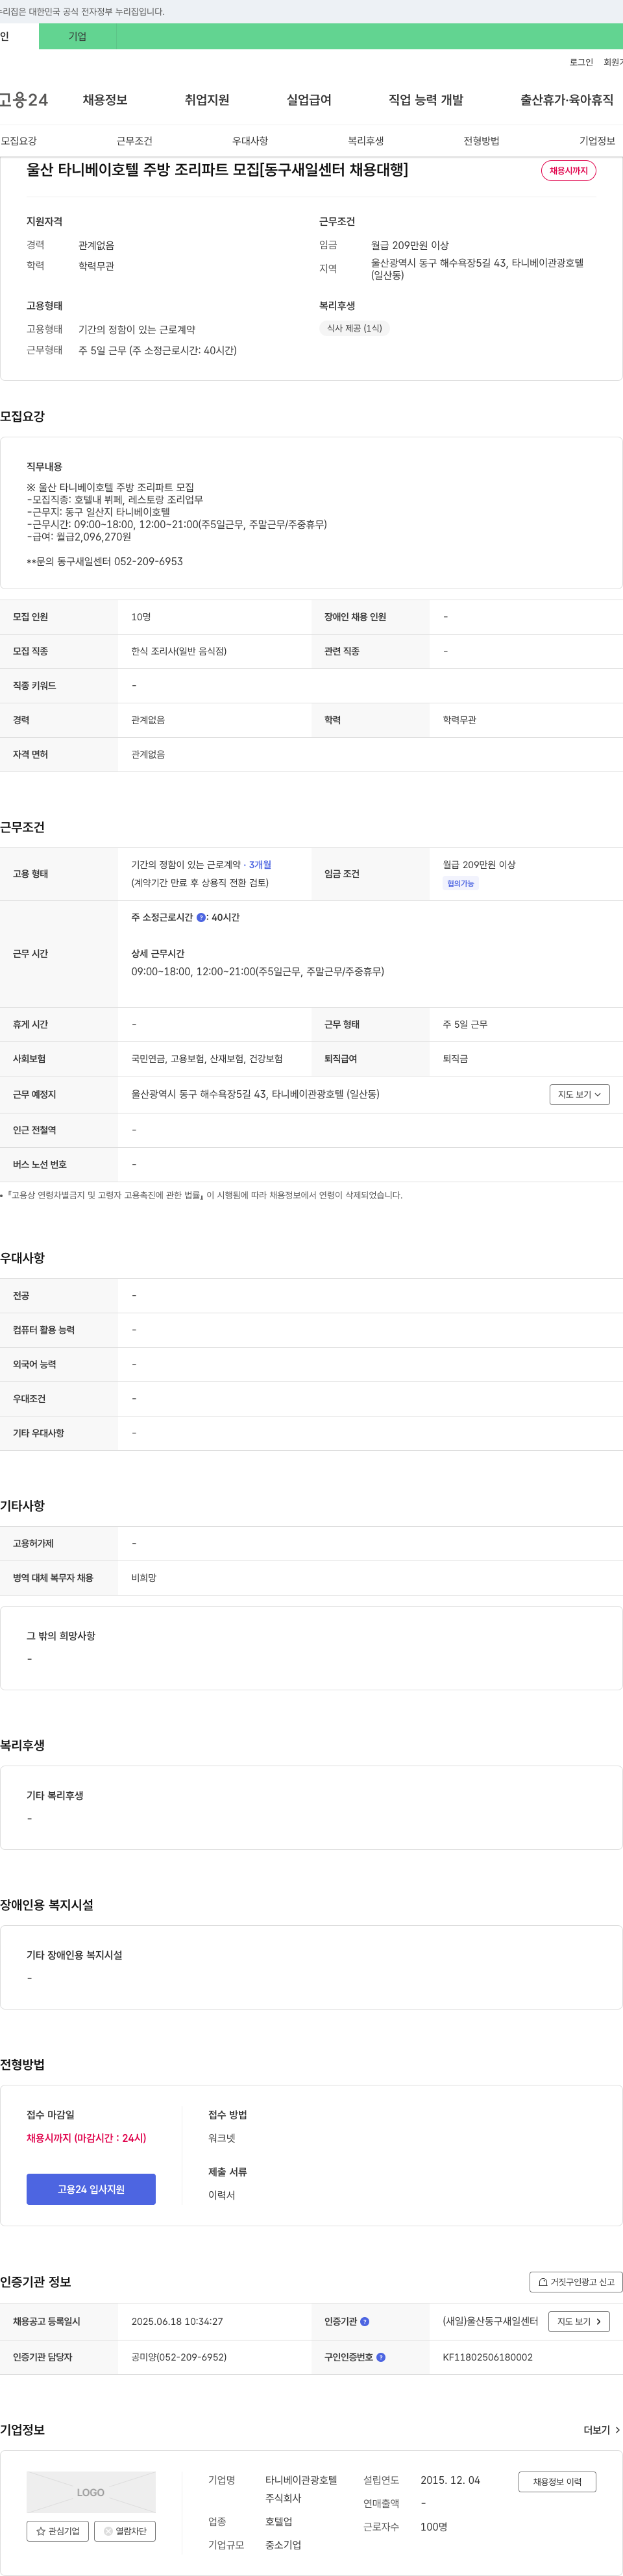Screen dimensions: 623x2576
Task: Open 채용정보 이력 button
Action: 557,2481
